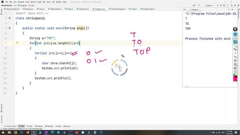Open the user account dropdown in toolbar

coord(195,6)
